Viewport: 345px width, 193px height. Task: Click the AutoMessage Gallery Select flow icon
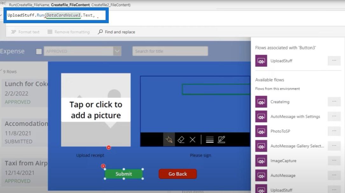261,146
